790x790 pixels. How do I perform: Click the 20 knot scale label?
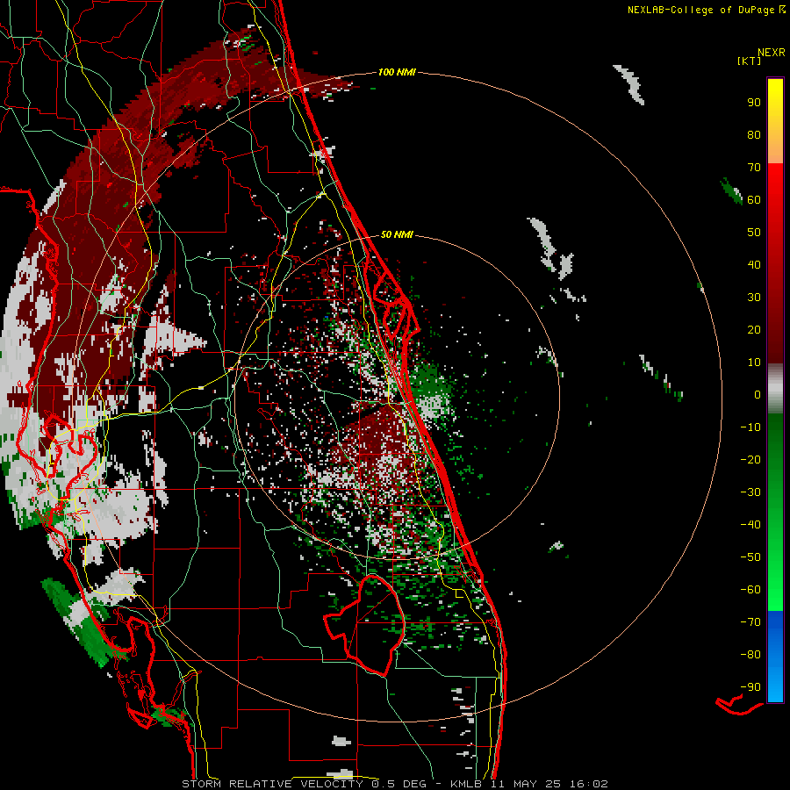[754, 329]
